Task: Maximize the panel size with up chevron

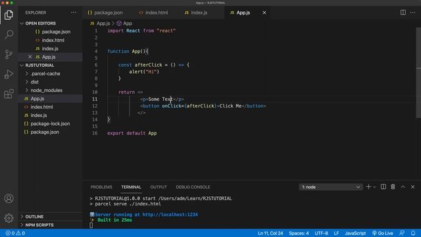Action: pos(403,187)
